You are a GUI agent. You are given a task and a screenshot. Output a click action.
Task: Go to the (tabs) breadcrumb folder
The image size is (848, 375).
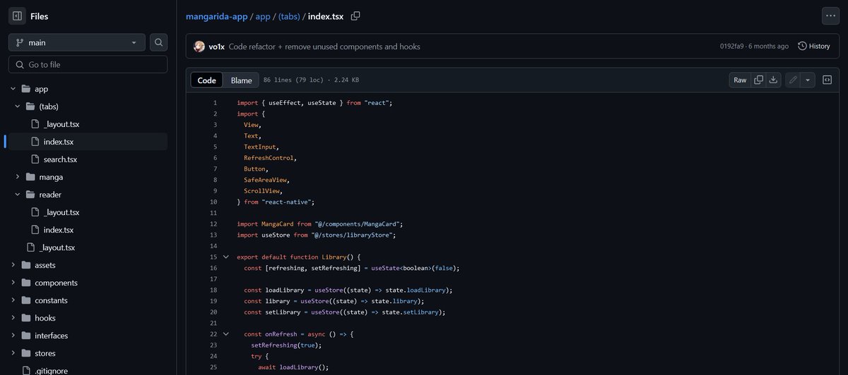[289, 16]
